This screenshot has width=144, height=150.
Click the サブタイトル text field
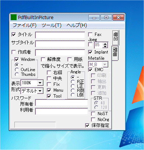pyautogui.click(x=60, y=44)
